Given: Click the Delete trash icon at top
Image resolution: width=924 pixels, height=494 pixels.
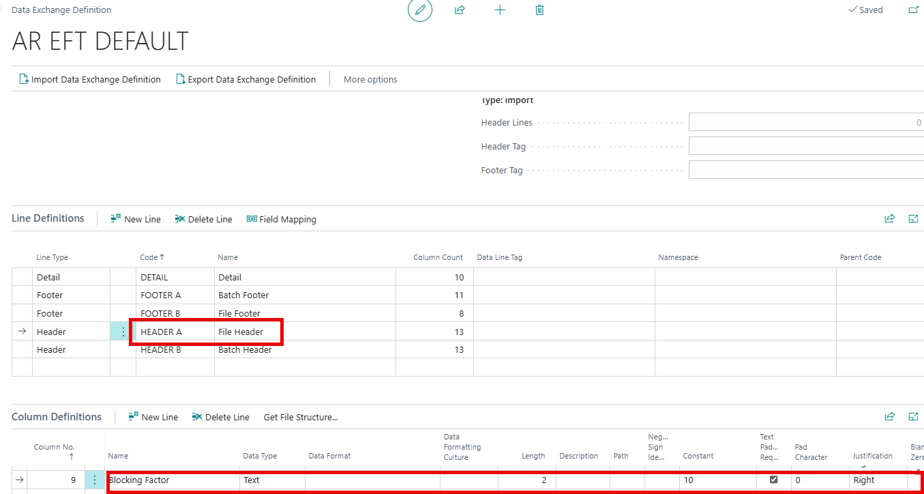Looking at the screenshot, I should coord(539,10).
